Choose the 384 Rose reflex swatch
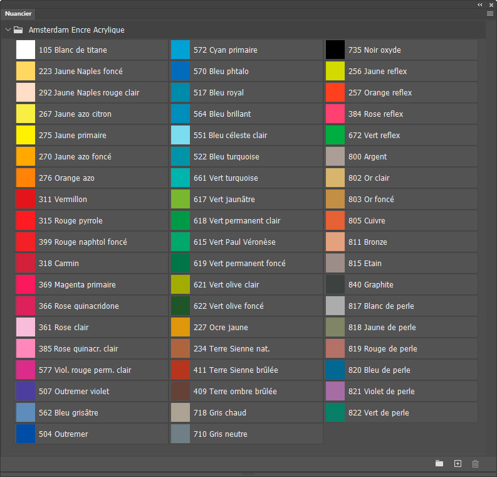The width and height of the screenshot is (497, 477). 335,114
